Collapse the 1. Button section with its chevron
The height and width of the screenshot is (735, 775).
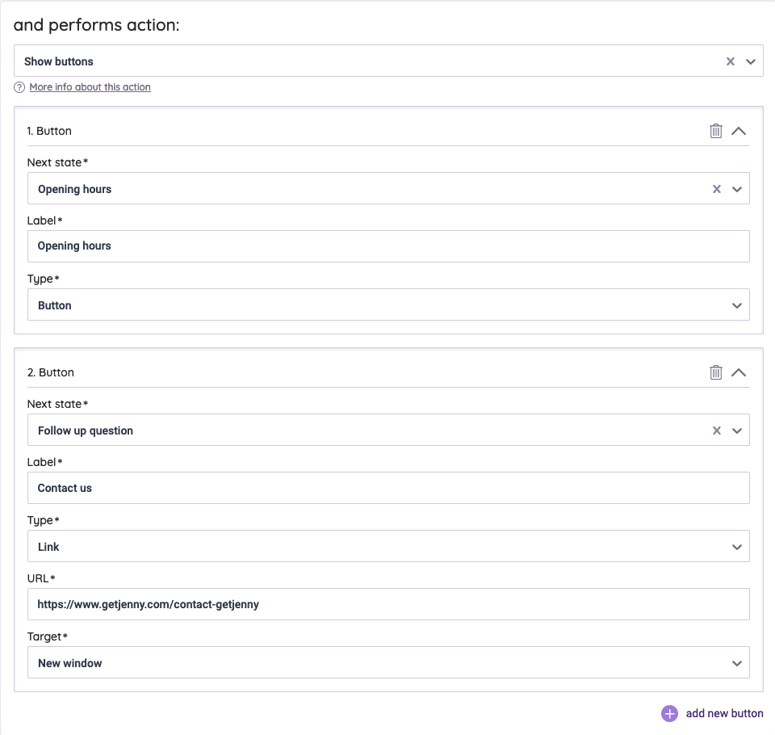tap(739, 130)
